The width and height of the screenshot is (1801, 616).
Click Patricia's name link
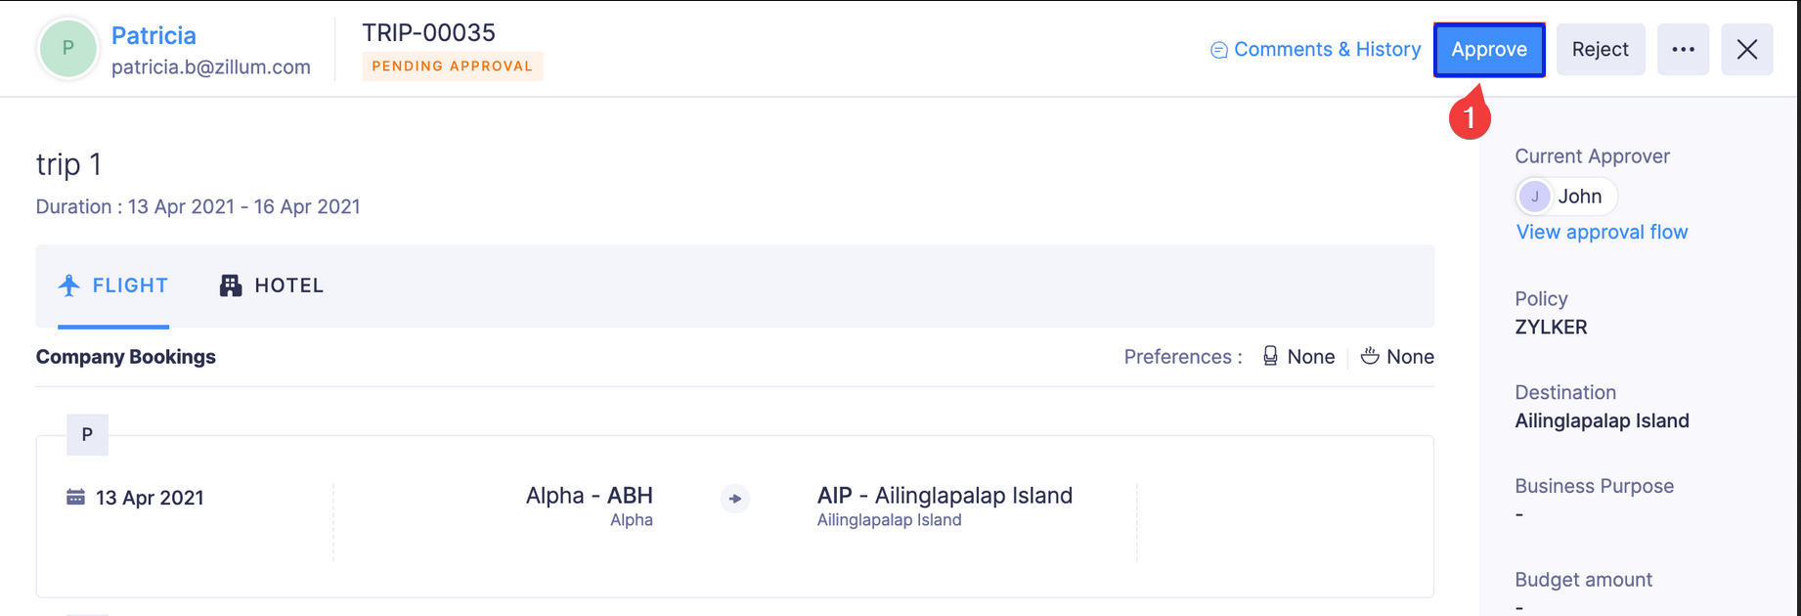tap(154, 35)
